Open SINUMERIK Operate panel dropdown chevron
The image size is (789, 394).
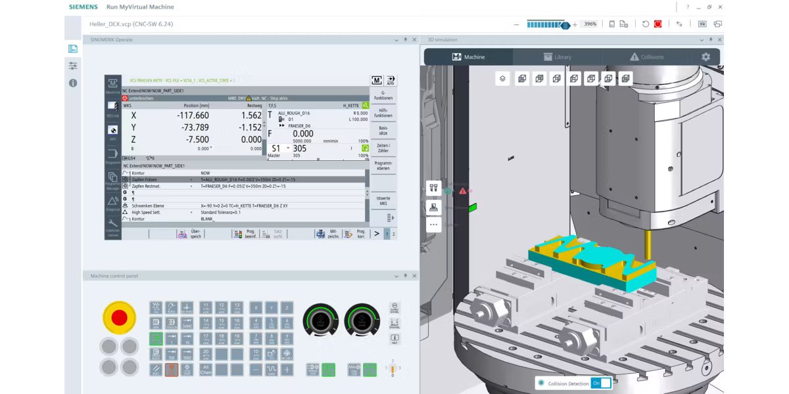coord(396,39)
